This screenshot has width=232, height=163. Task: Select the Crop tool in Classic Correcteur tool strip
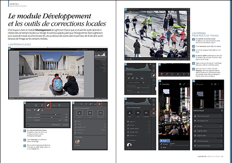(42, 105)
